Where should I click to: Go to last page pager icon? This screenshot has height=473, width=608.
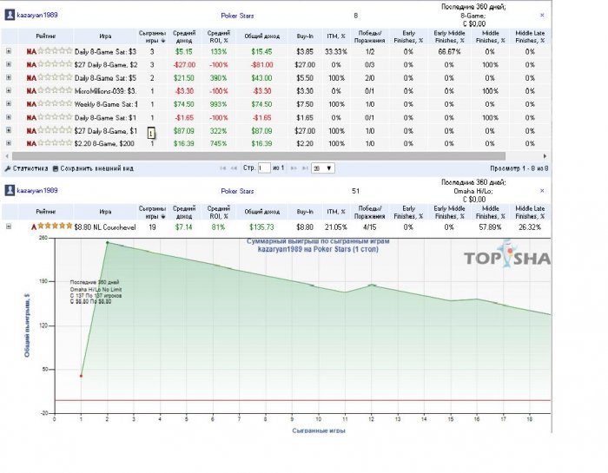(305, 168)
